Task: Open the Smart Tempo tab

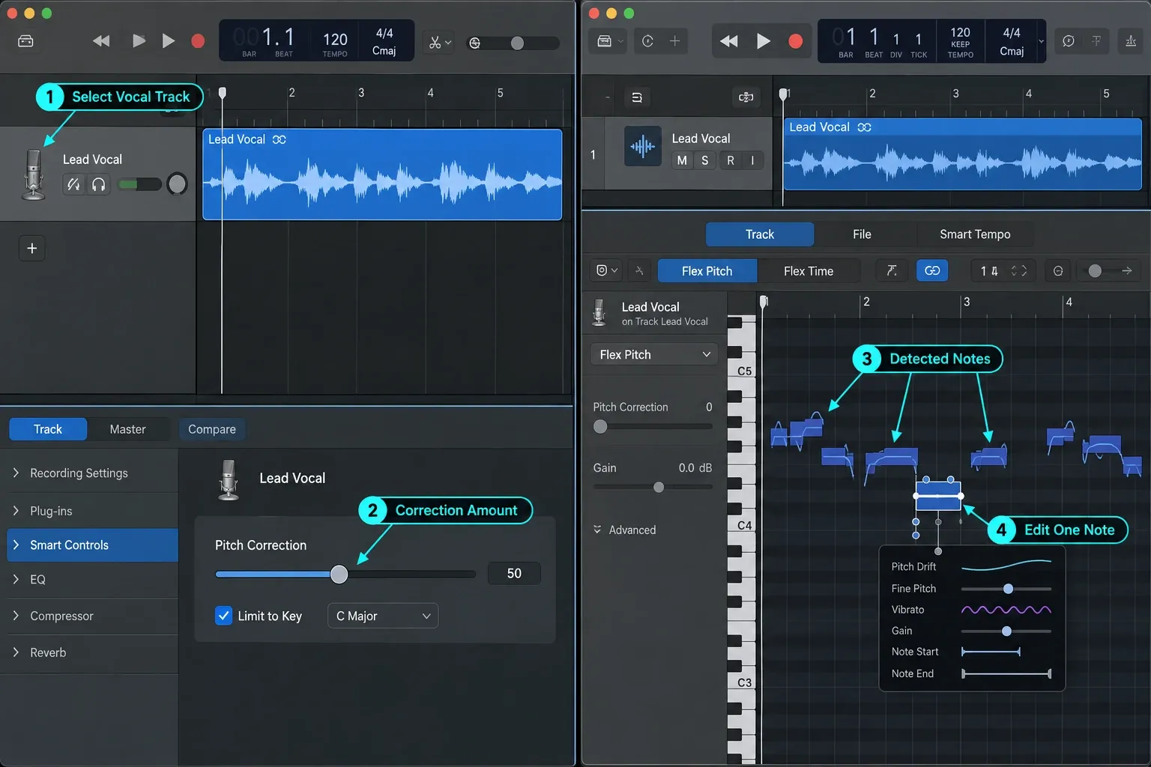Action: click(975, 234)
